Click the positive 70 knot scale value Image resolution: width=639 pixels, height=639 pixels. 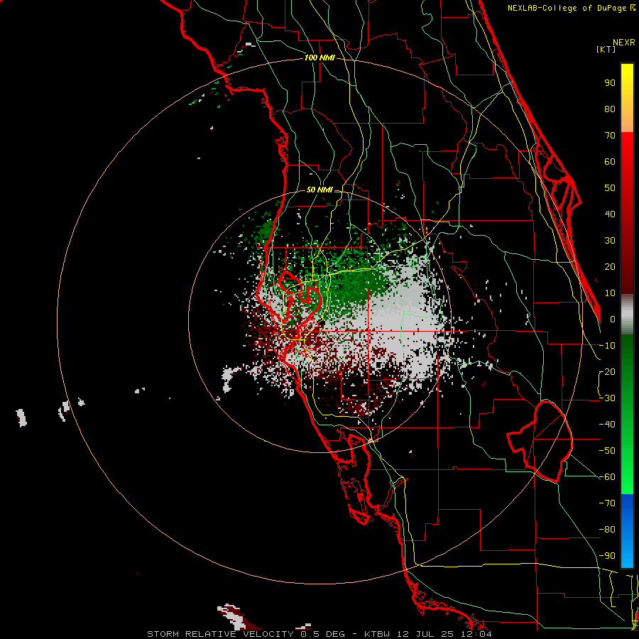pos(610,136)
